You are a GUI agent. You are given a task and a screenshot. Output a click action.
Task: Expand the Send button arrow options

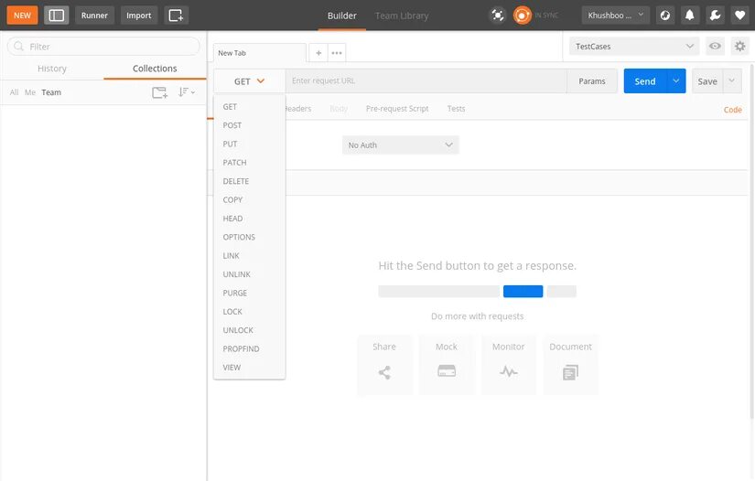pyautogui.click(x=676, y=80)
